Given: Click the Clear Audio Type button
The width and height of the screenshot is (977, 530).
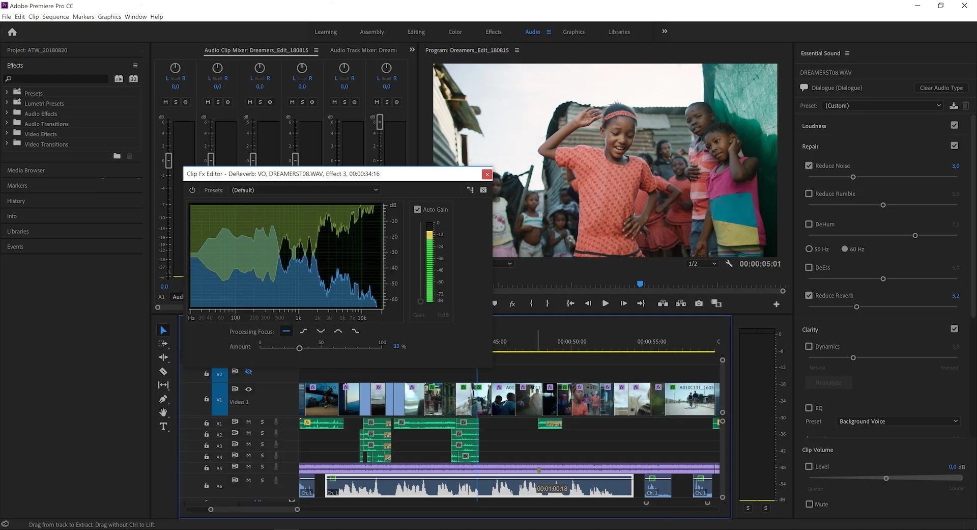Looking at the screenshot, I should (x=941, y=88).
